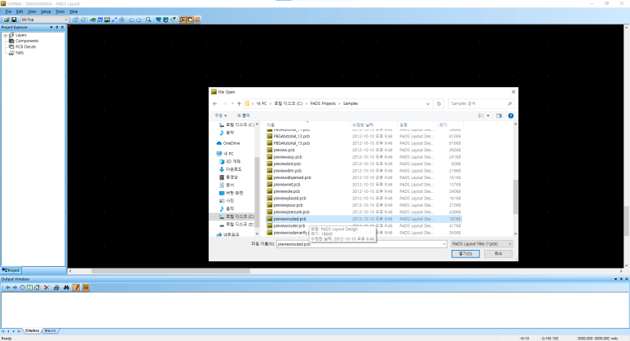Select PCB Decals in Project Explorer
Image resolution: width=630 pixels, height=341 pixels.
point(26,47)
